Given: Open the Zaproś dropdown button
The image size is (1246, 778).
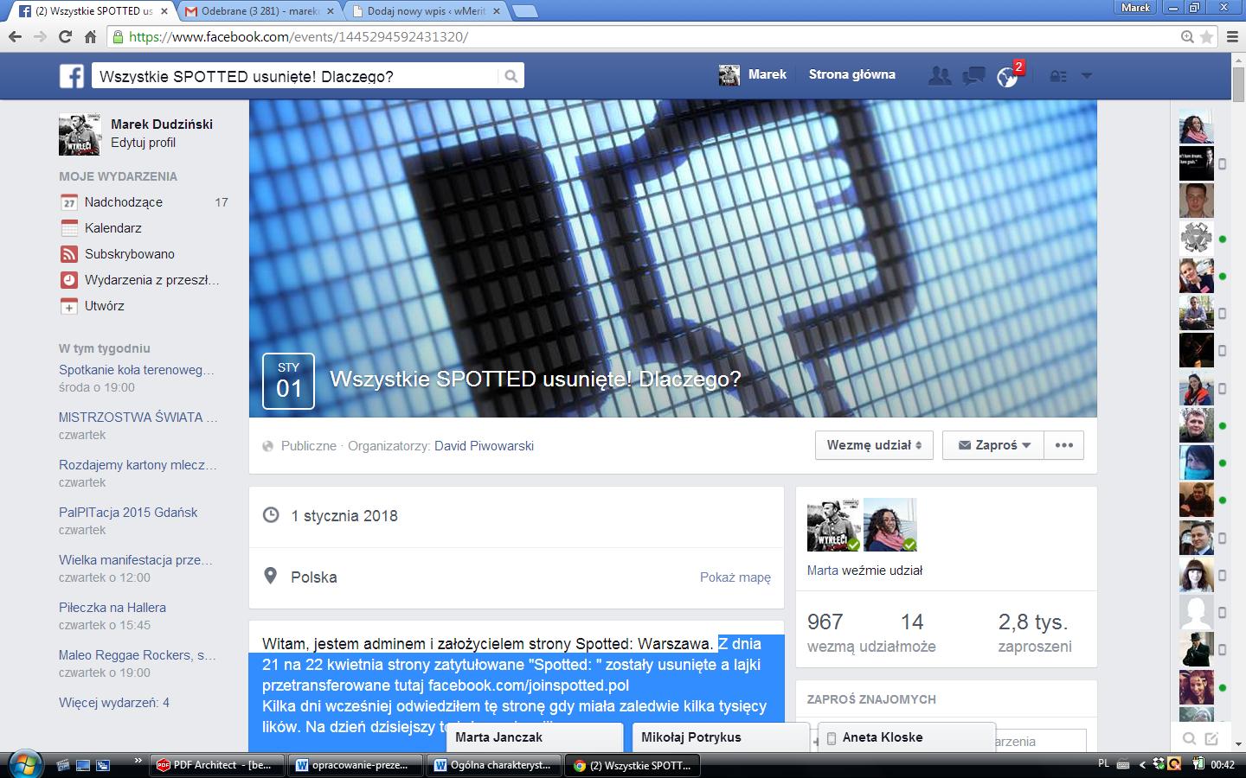Looking at the screenshot, I should 993,445.
